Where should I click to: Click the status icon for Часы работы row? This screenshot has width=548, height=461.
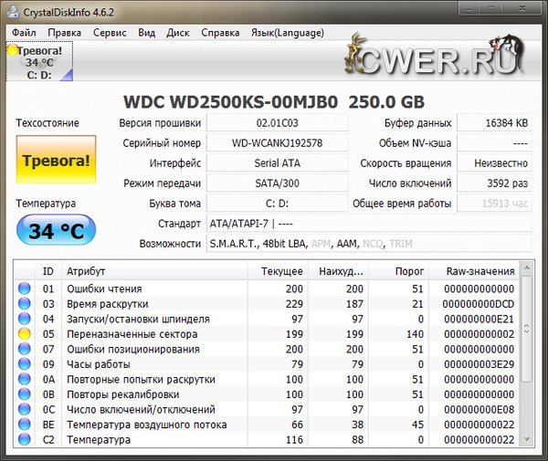click(x=24, y=364)
